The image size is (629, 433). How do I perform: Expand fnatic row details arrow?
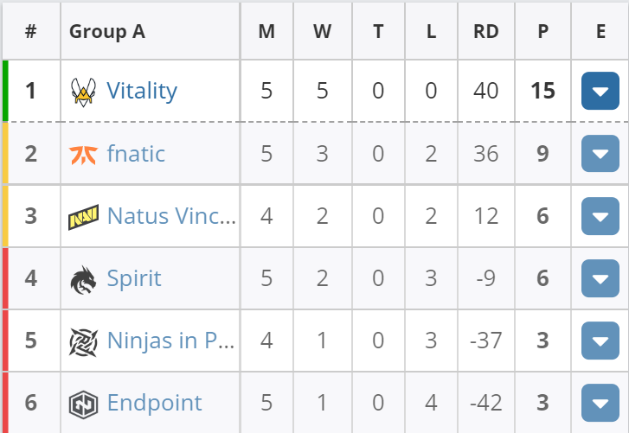tap(600, 155)
